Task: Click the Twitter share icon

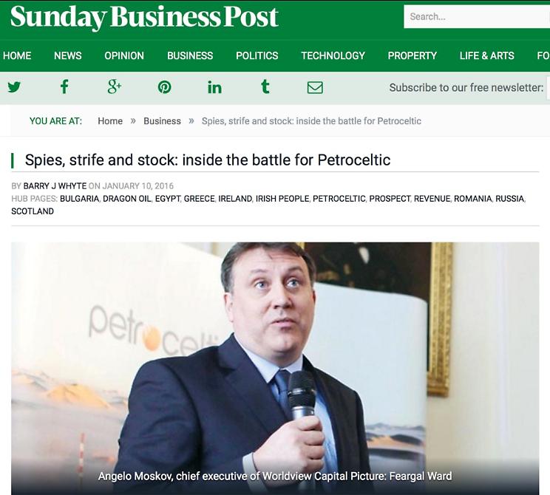Action: pos(14,87)
